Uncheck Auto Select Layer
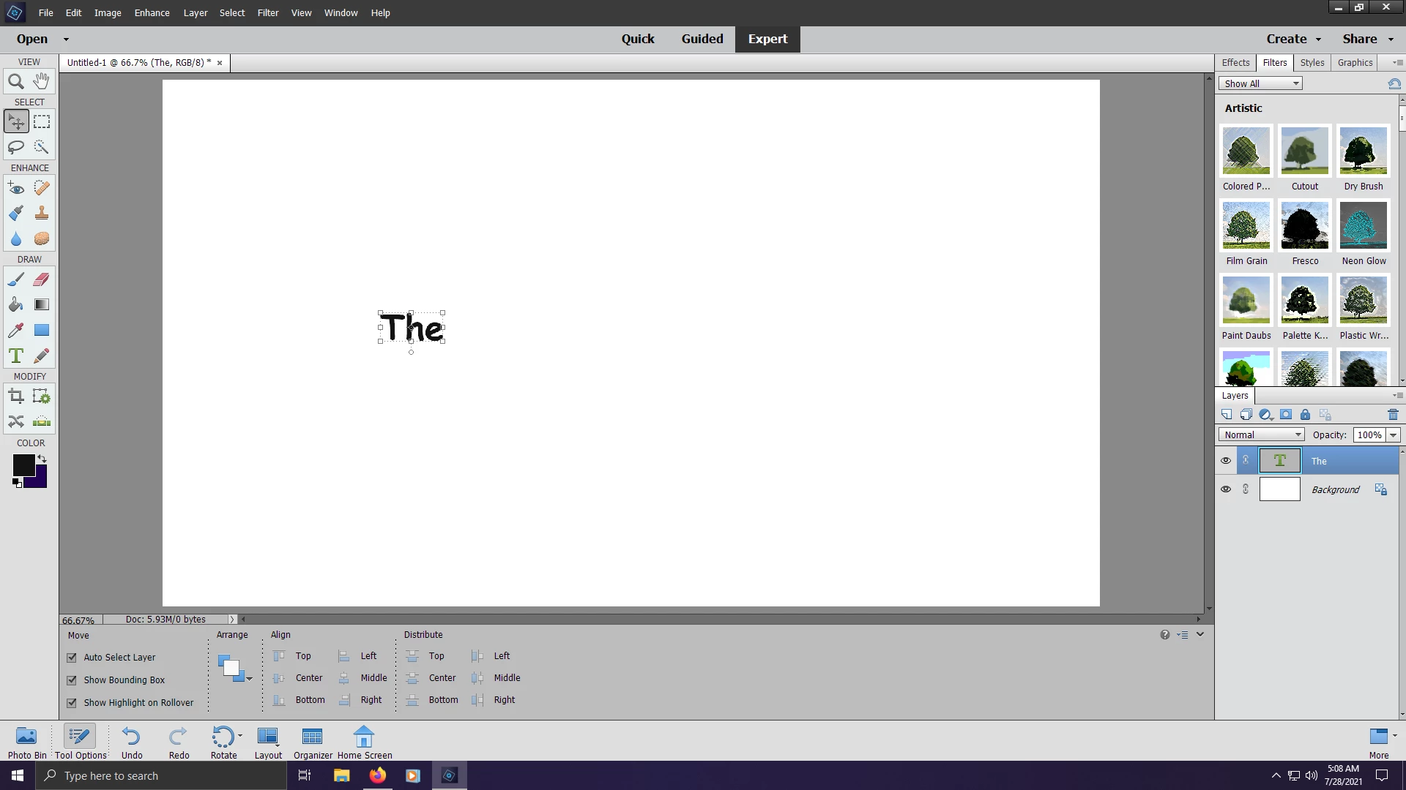 pos(72,658)
